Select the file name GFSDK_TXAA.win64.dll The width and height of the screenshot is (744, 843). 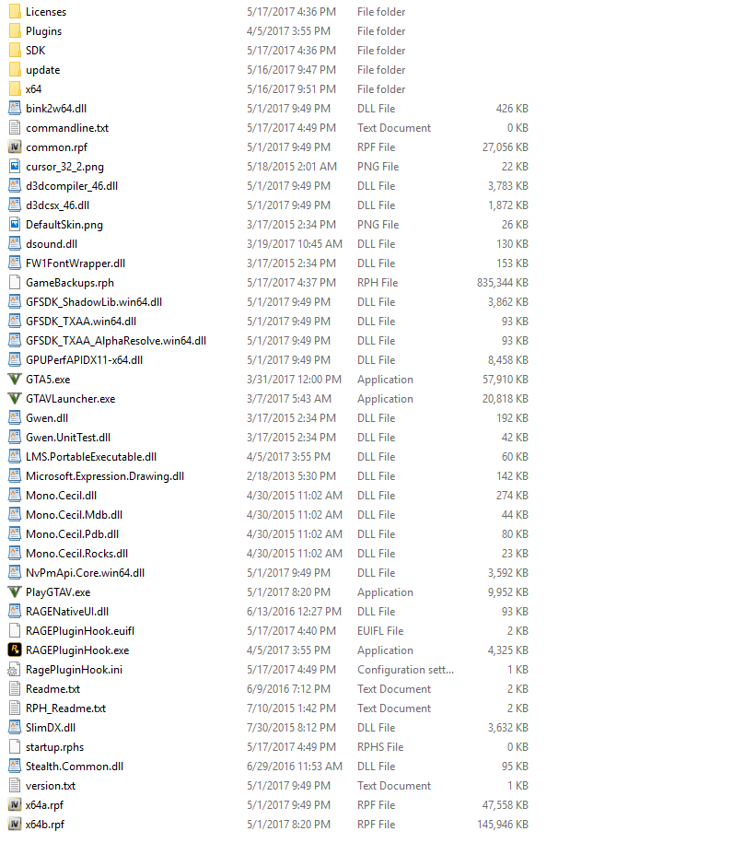point(81,322)
